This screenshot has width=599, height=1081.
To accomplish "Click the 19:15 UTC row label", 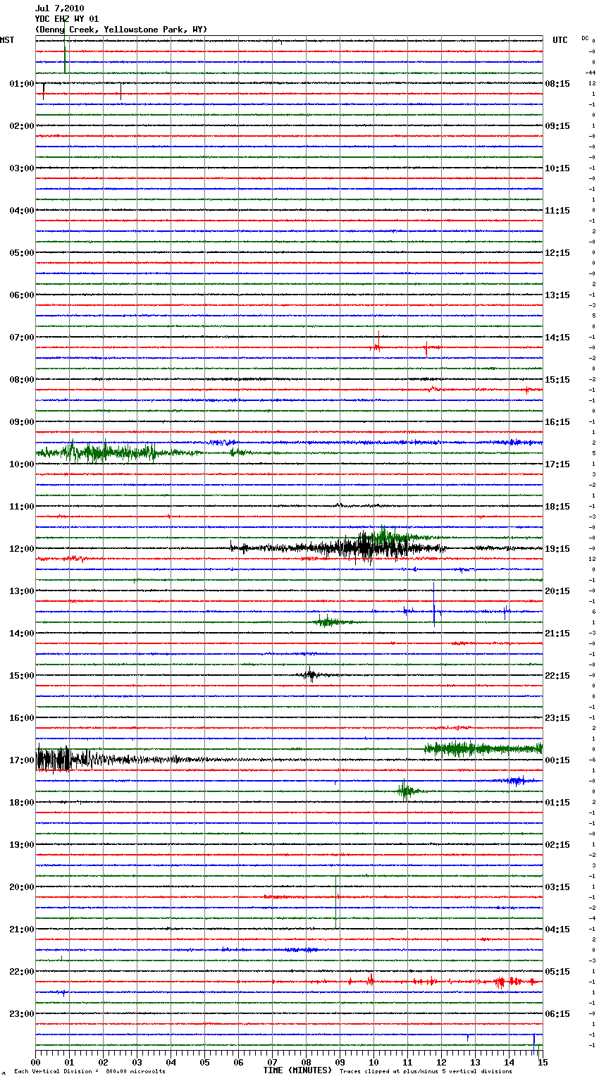I will pyautogui.click(x=557, y=548).
